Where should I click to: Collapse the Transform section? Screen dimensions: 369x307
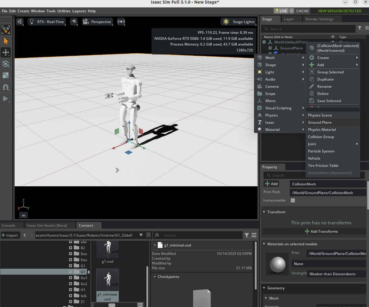click(x=264, y=212)
